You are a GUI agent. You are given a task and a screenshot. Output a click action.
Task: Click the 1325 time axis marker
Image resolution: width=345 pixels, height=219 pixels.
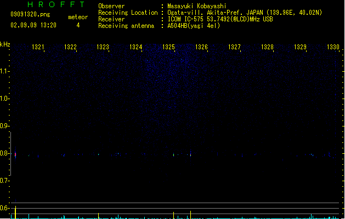pyautogui.click(x=168, y=47)
